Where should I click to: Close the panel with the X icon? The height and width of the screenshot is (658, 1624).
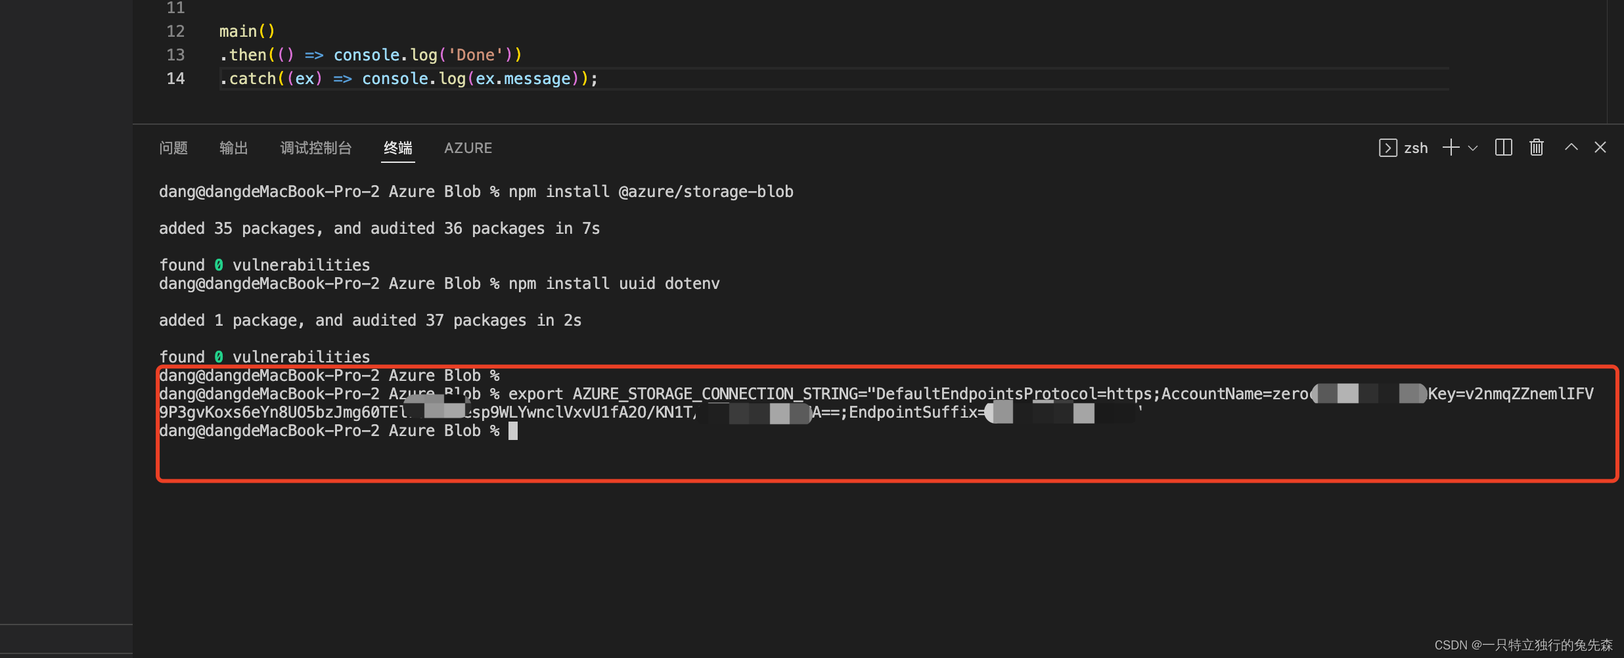click(1601, 147)
